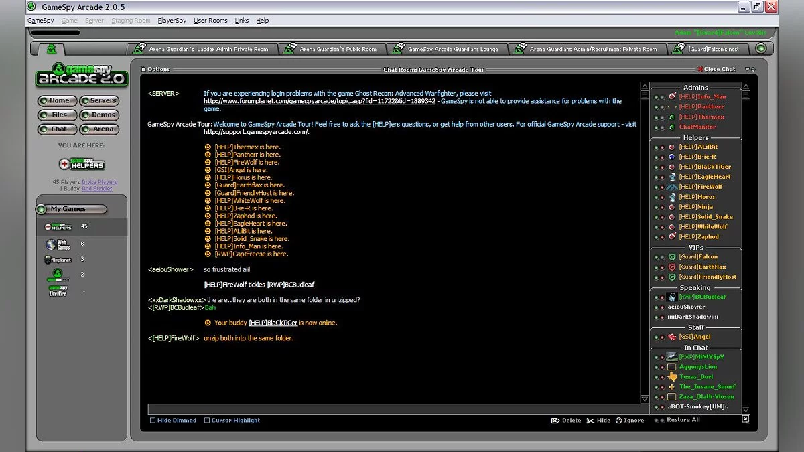Click [HELP]BlaCkTiGer buddy online link
The width and height of the screenshot is (804, 452).
point(273,323)
